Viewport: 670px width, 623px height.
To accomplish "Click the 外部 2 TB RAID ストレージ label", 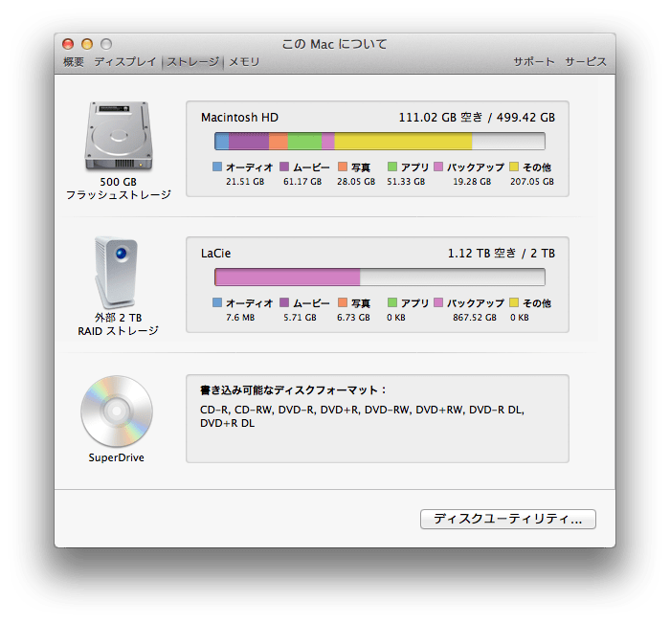I will pos(119,324).
